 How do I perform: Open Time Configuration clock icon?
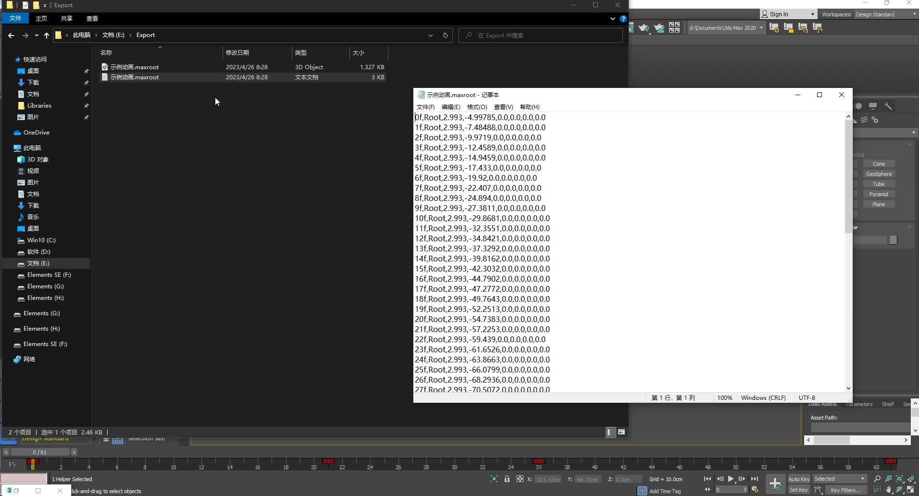click(755, 490)
